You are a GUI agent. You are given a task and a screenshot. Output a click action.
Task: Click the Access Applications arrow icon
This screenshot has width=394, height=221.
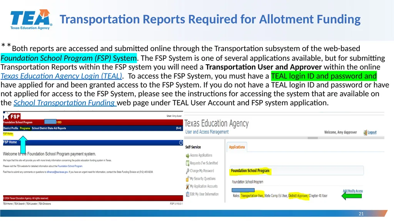click(187, 156)
